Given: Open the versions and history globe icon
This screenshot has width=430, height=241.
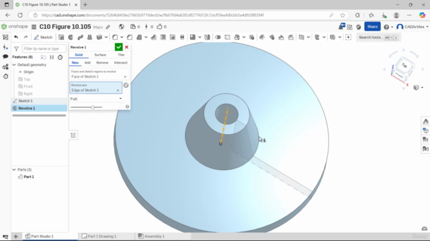Looking at the screenshot, I should 122,27.
